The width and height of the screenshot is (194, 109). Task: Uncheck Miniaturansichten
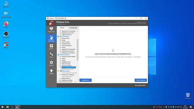[x=60, y=78]
